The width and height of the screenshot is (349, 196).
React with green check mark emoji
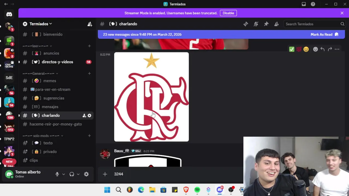coord(292,49)
